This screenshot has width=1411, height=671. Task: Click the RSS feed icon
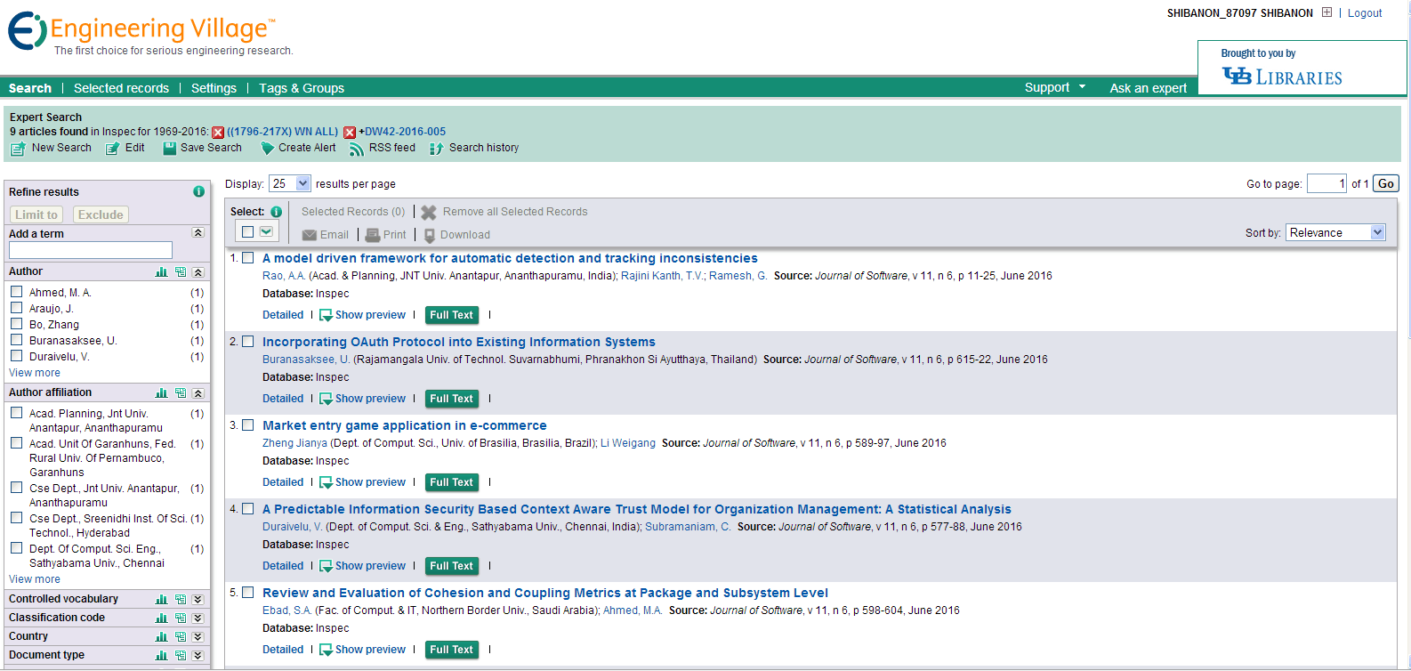click(x=356, y=149)
